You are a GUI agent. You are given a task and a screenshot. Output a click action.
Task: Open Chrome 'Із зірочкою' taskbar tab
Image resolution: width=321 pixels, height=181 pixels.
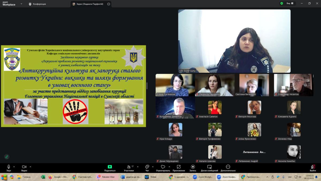point(179,177)
